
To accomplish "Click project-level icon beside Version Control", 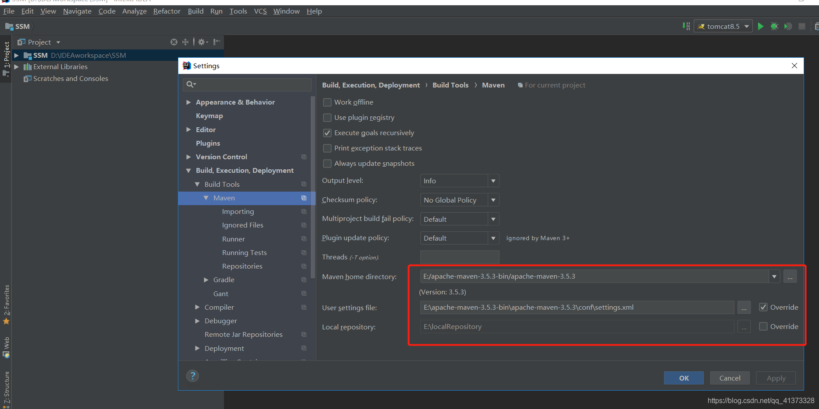I will (304, 157).
